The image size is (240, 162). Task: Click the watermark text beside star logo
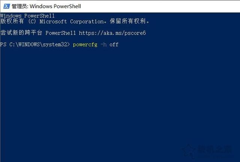click(215, 150)
